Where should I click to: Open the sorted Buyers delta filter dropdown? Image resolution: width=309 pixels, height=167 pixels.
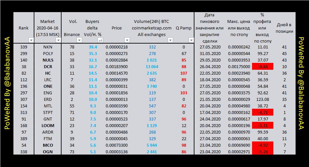[100, 40]
